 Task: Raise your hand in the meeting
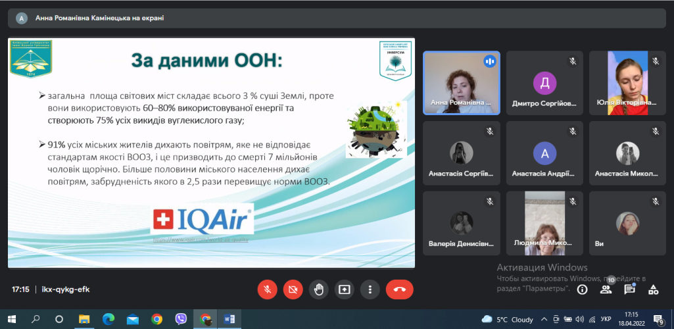[x=318, y=290]
